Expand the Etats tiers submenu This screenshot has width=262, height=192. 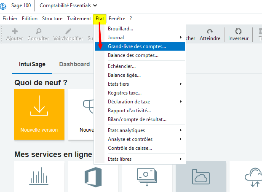tap(143, 84)
